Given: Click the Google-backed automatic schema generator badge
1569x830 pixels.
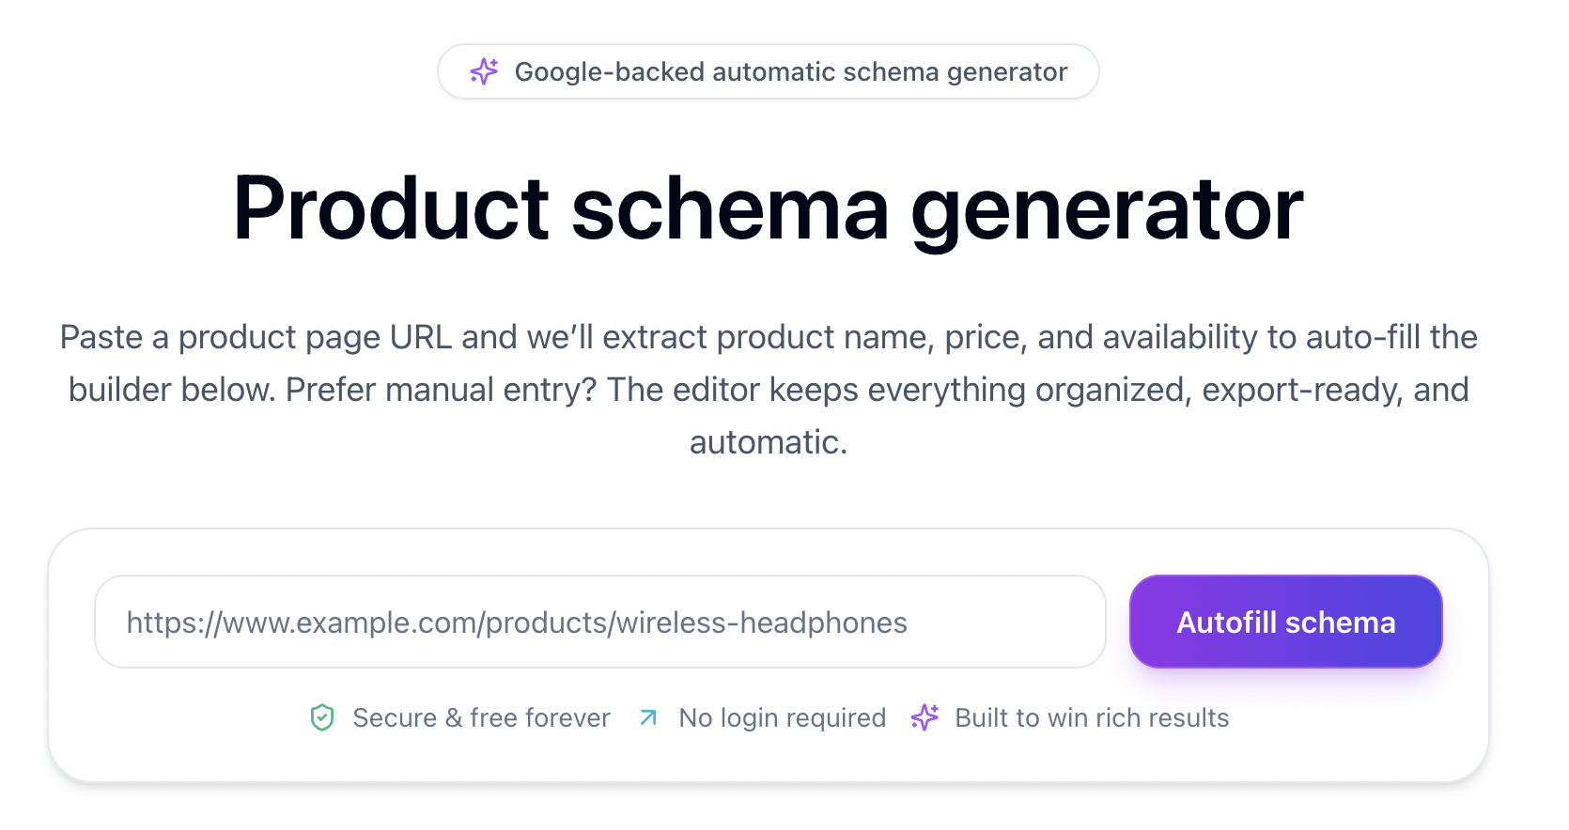Looking at the screenshot, I should coord(768,71).
